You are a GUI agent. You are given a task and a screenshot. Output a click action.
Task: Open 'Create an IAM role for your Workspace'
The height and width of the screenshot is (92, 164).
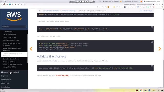coord(12,44)
